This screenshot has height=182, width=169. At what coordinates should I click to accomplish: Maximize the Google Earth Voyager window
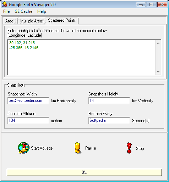pyautogui.click(x=151, y=5)
